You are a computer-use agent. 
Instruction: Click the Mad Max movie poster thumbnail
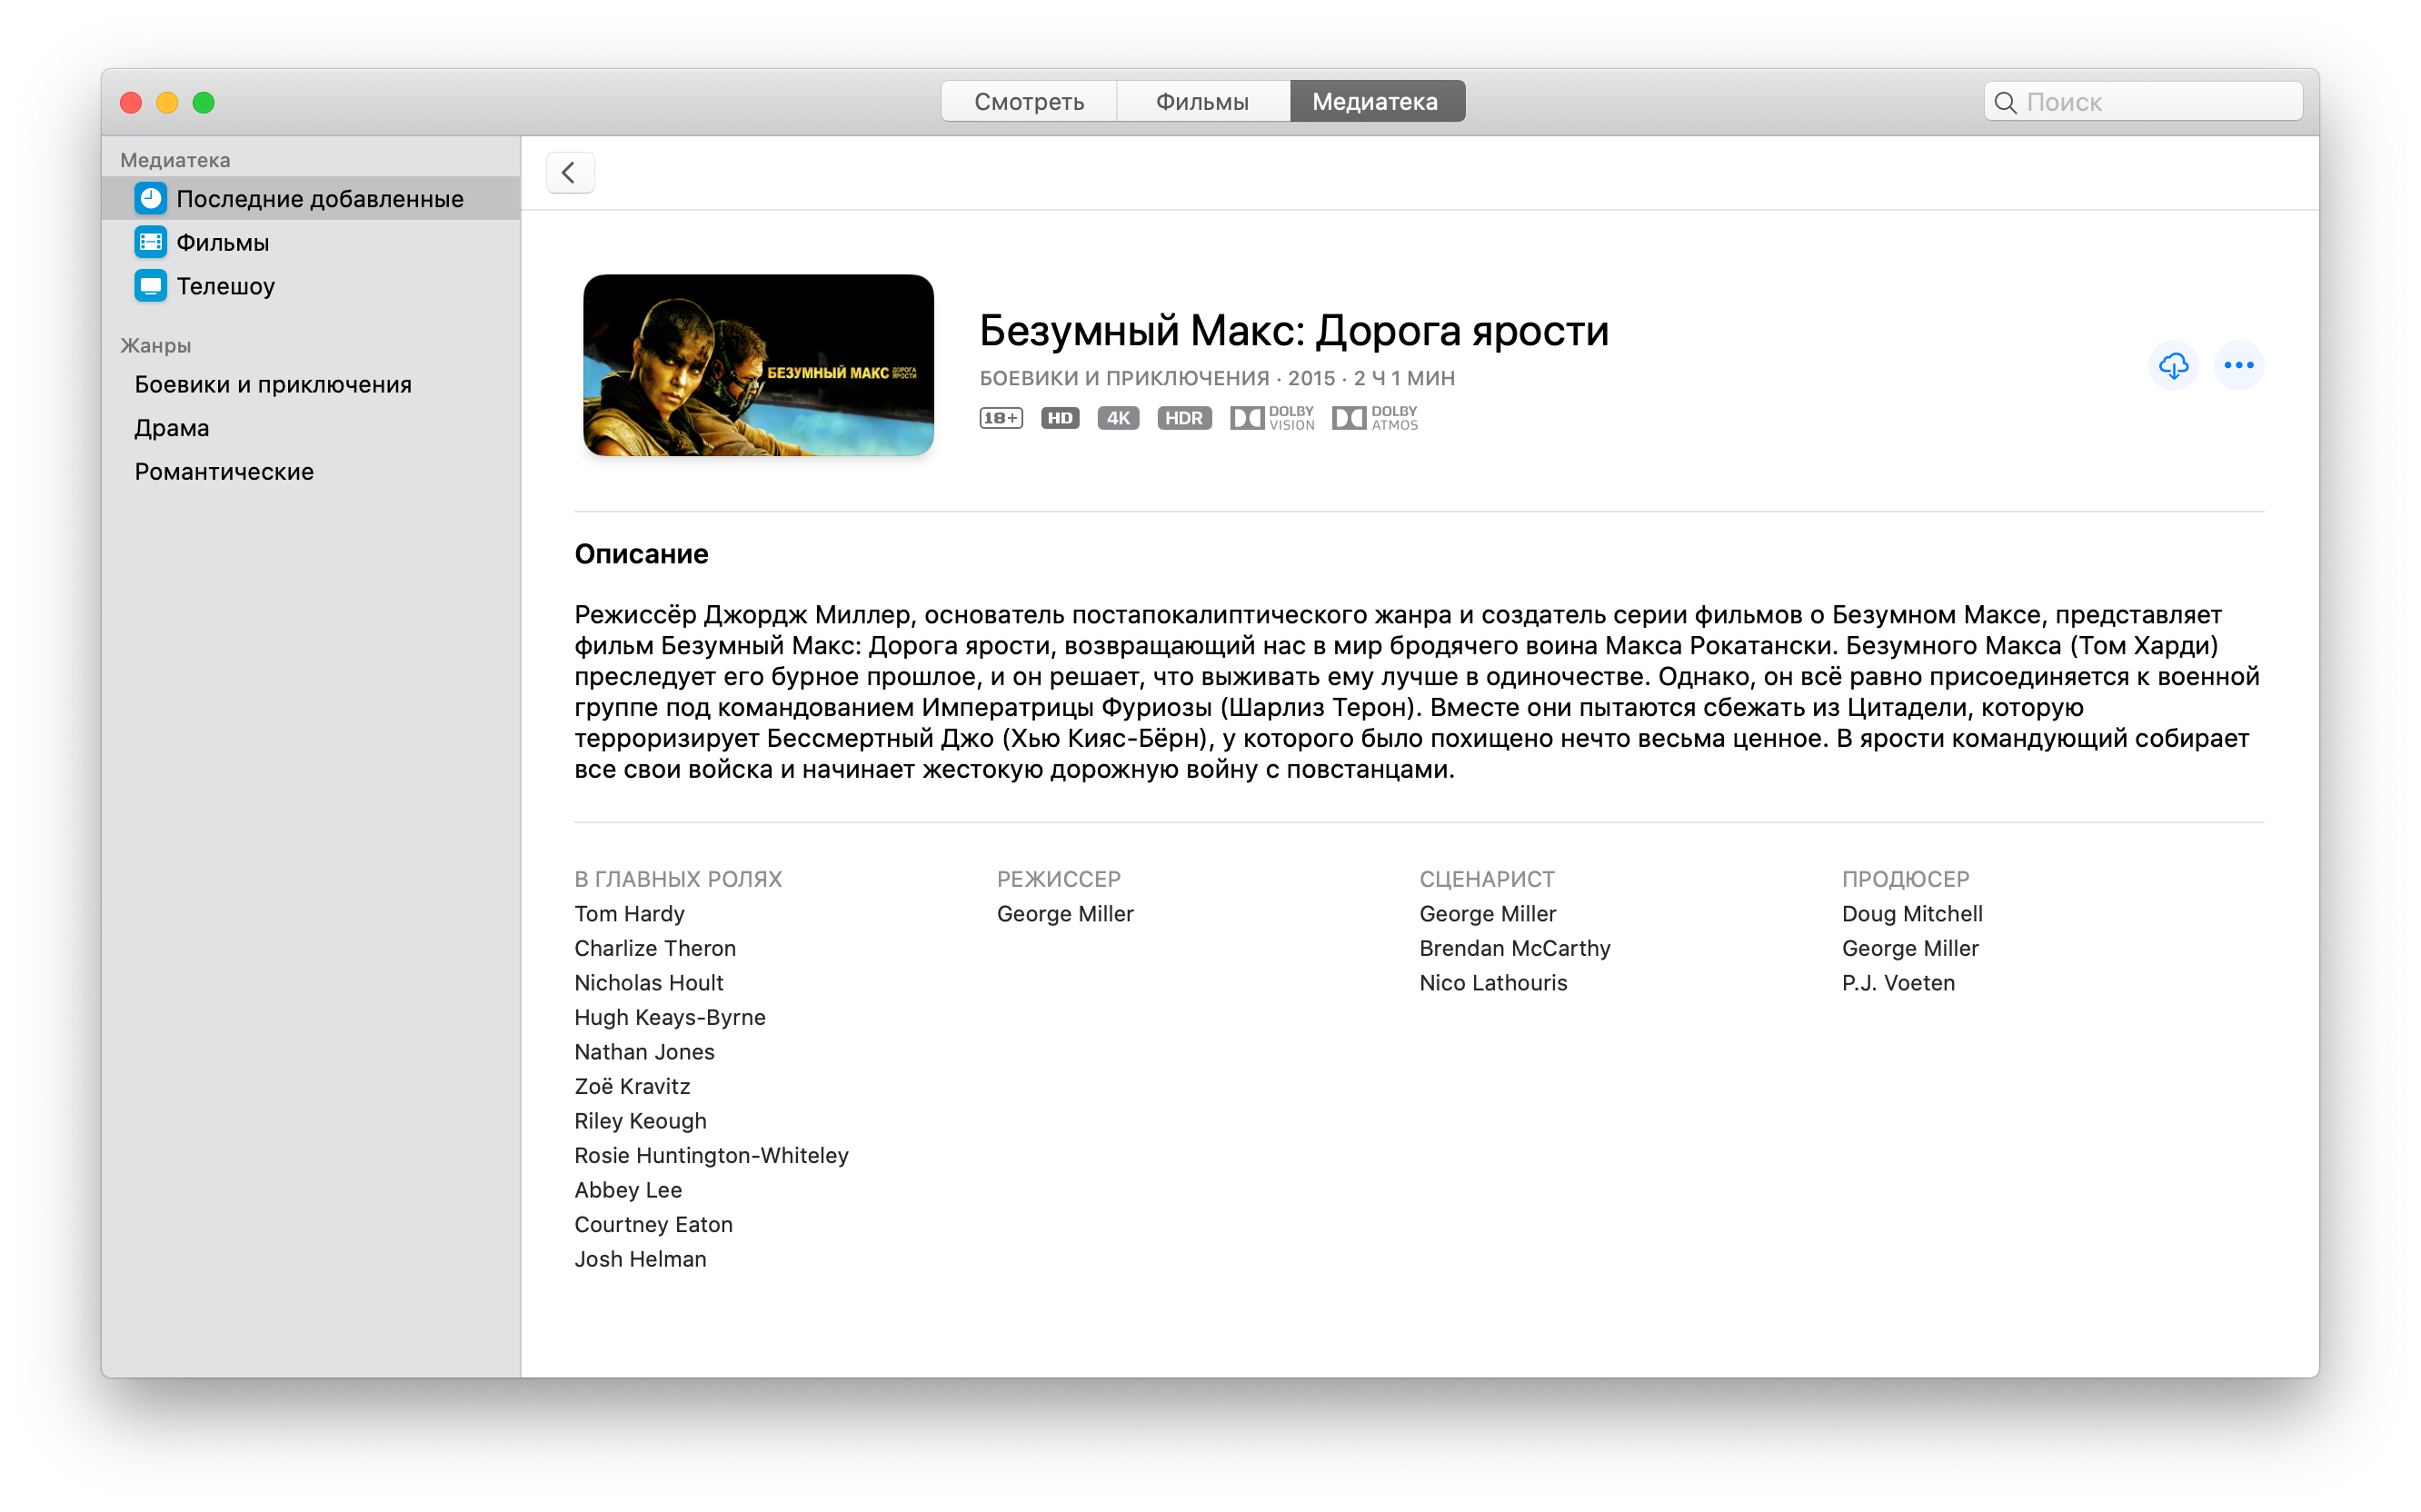[x=758, y=365]
